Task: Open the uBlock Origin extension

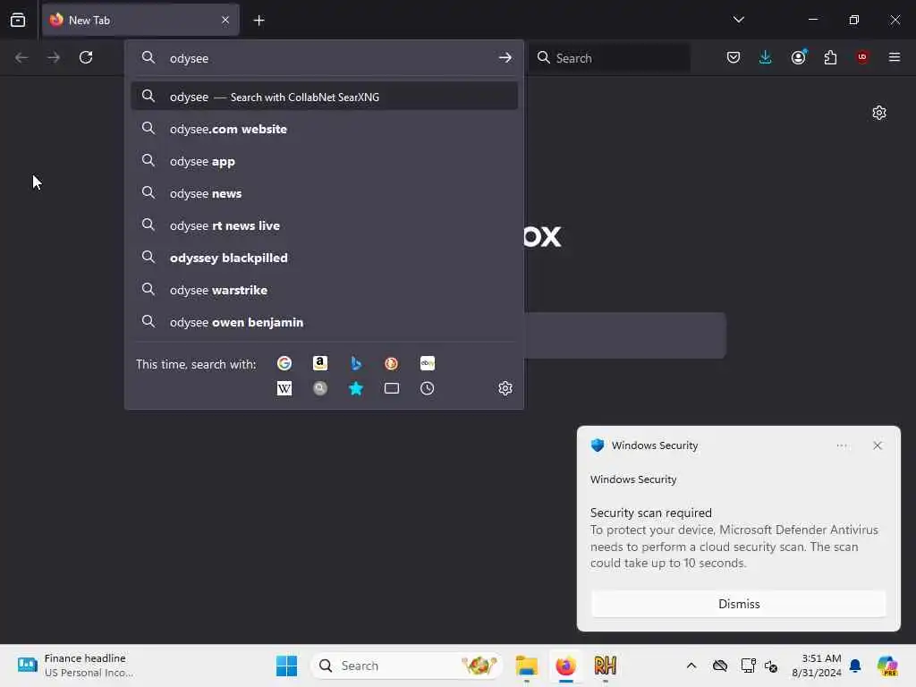Action: (862, 57)
